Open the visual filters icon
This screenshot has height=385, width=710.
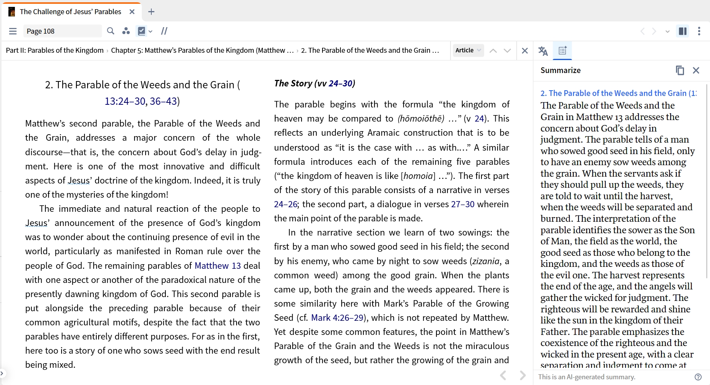(126, 31)
